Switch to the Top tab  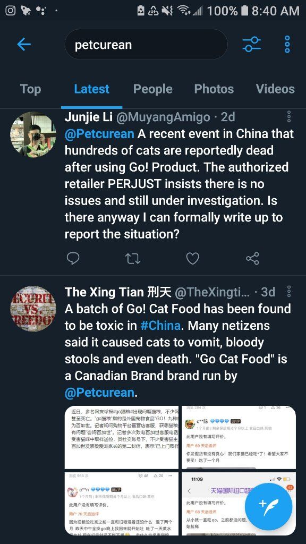30,89
